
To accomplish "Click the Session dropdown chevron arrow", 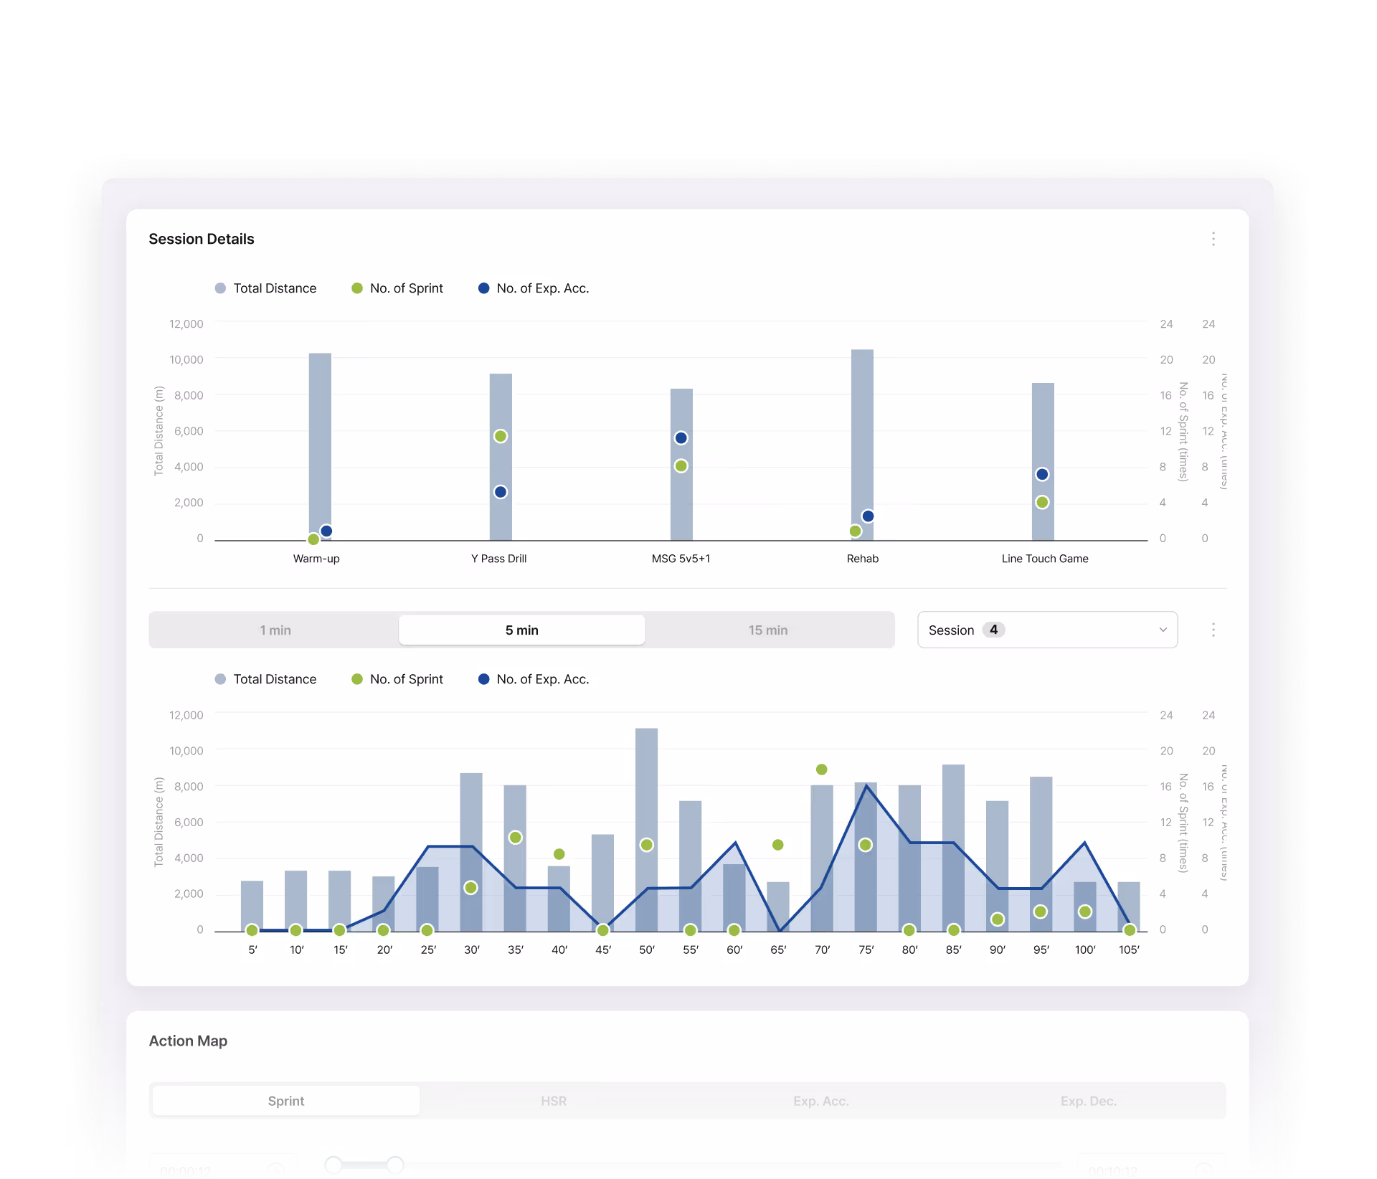I will click(1163, 630).
